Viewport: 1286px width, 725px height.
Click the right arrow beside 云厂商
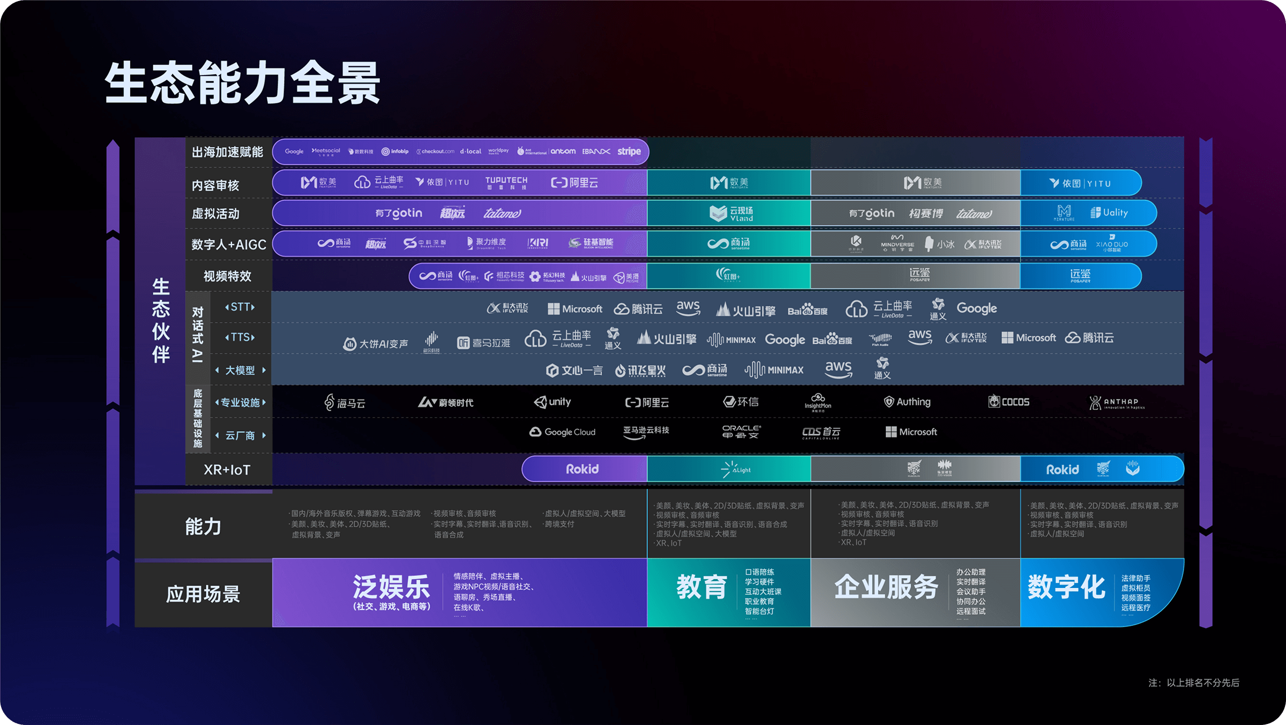264,435
